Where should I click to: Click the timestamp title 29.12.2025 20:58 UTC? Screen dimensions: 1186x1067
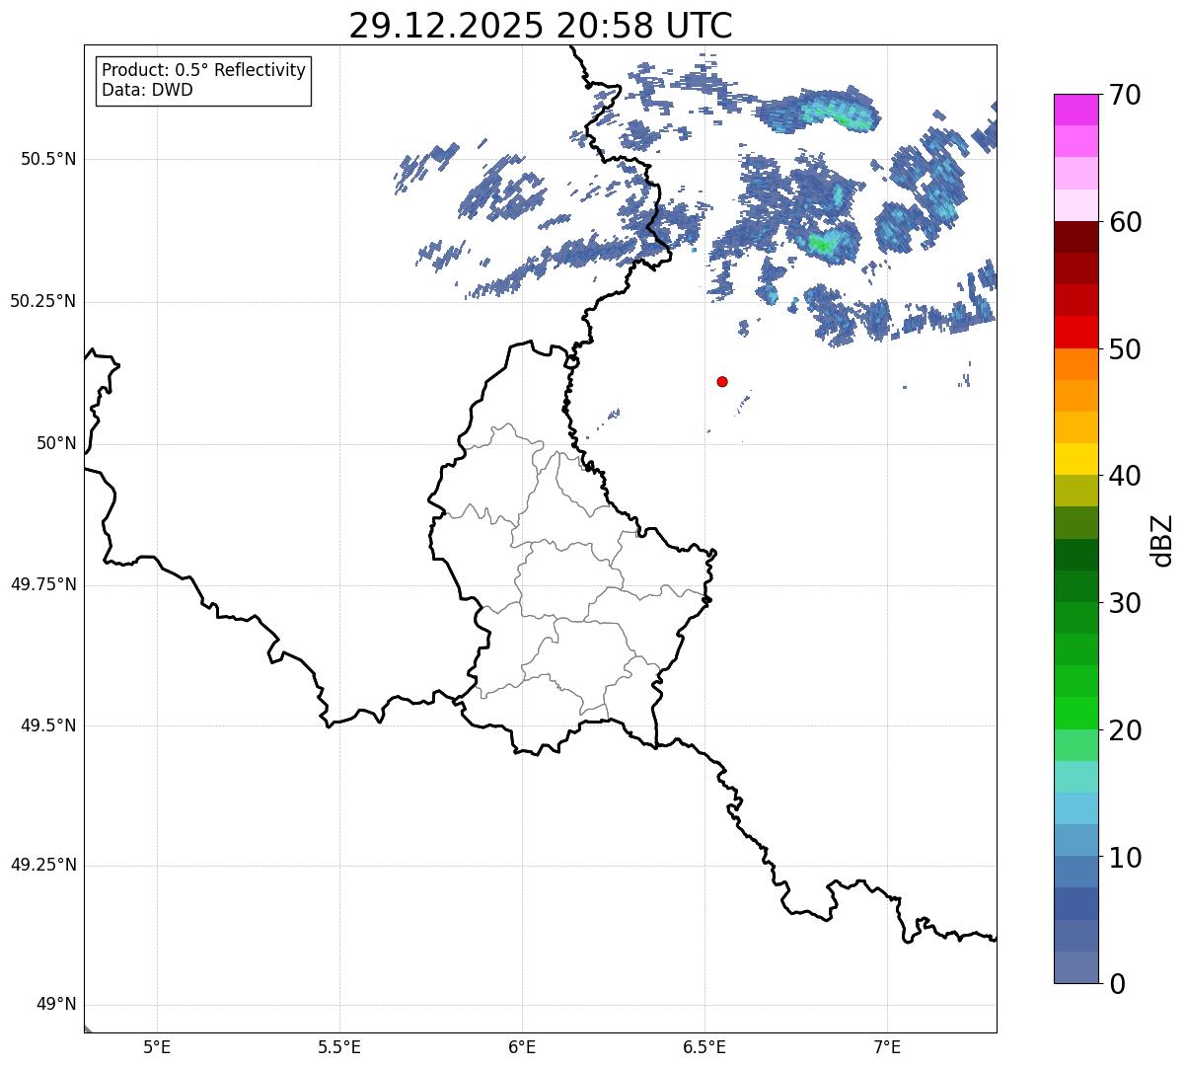point(541,26)
